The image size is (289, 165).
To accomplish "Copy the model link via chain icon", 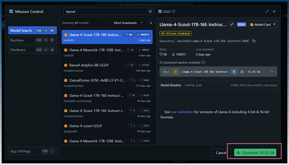I will point(232,24).
